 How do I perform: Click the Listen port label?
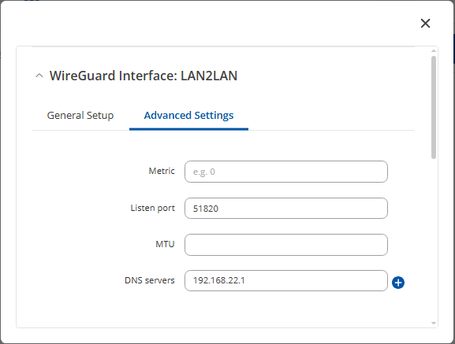pos(153,208)
